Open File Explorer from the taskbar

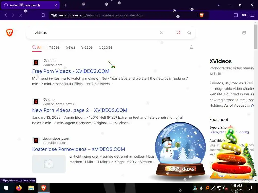[x=31, y=188]
